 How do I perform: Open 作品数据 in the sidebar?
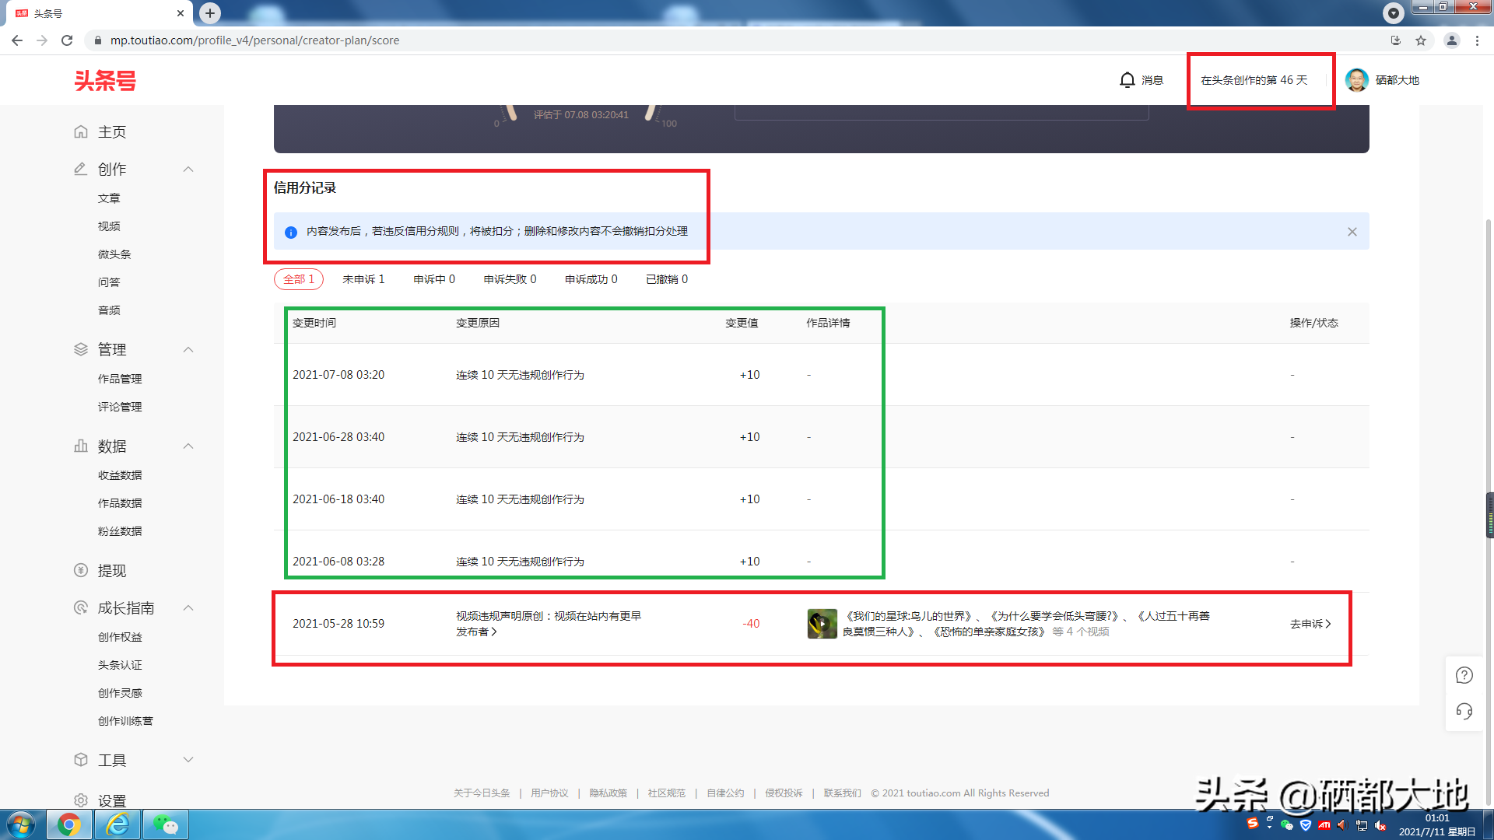pos(120,503)
